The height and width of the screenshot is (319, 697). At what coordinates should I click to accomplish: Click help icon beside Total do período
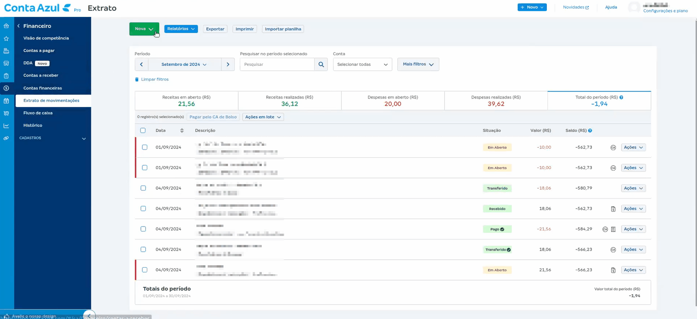621,97
